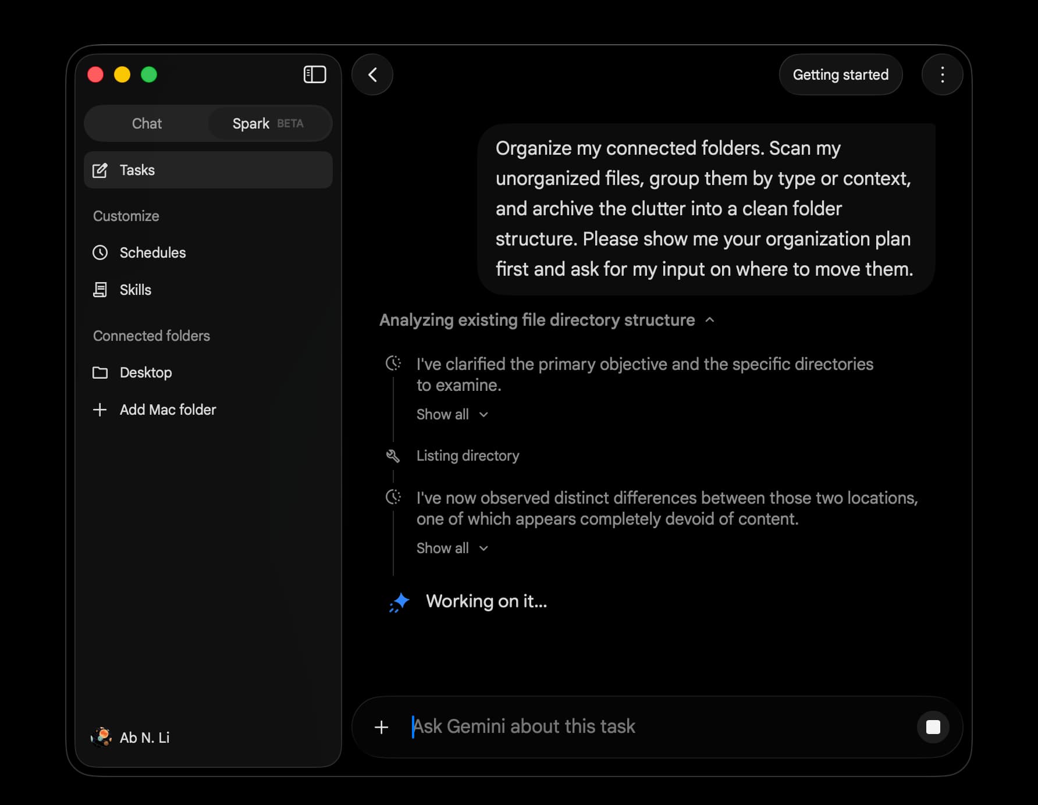Click the Tasks compose icon

100,170
